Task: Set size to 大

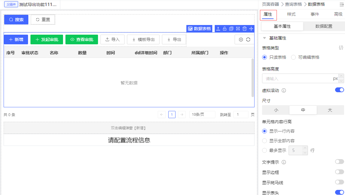Action: pos(330,110)
